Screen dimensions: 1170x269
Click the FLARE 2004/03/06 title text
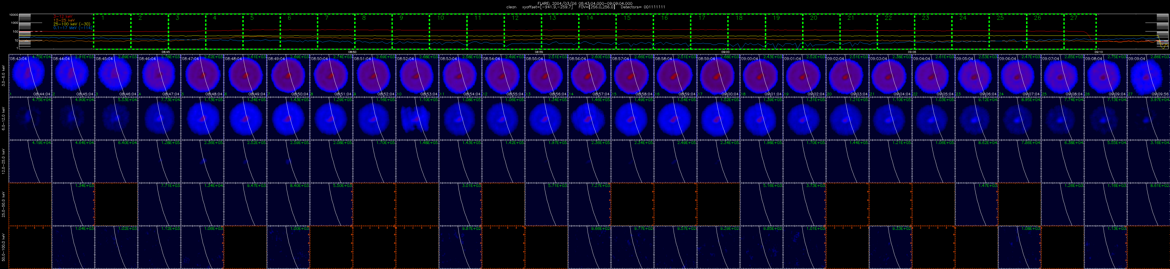click(x=584, y=3)
